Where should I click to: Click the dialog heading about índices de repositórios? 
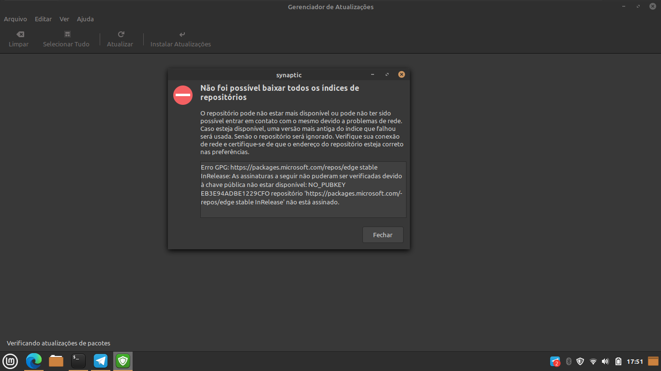[x=280, y=93]
